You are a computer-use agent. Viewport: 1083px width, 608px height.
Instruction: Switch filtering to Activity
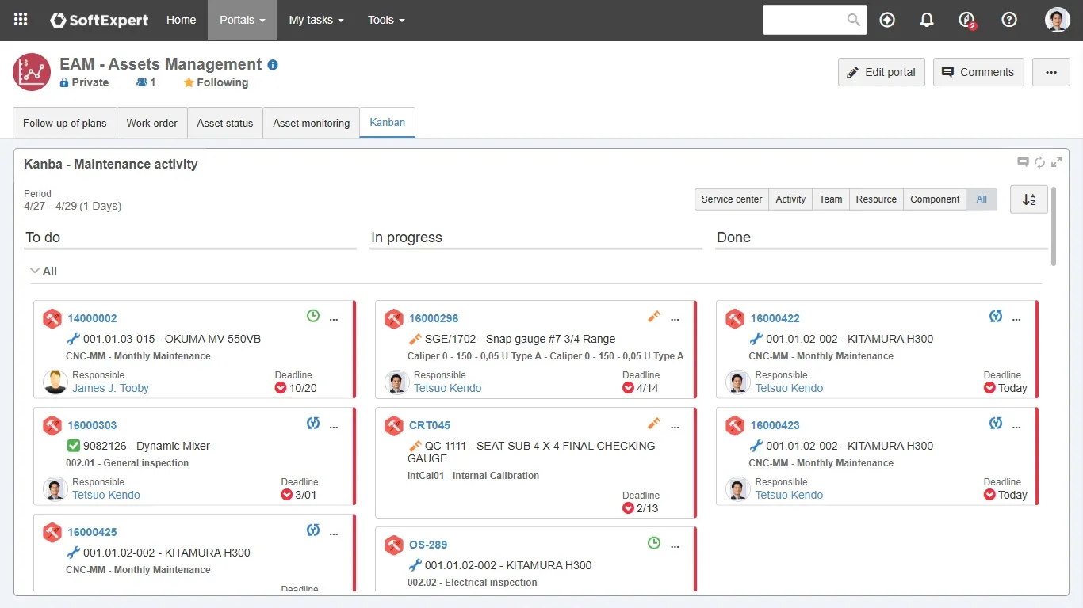pyautogui.click(x=790, y=199)
